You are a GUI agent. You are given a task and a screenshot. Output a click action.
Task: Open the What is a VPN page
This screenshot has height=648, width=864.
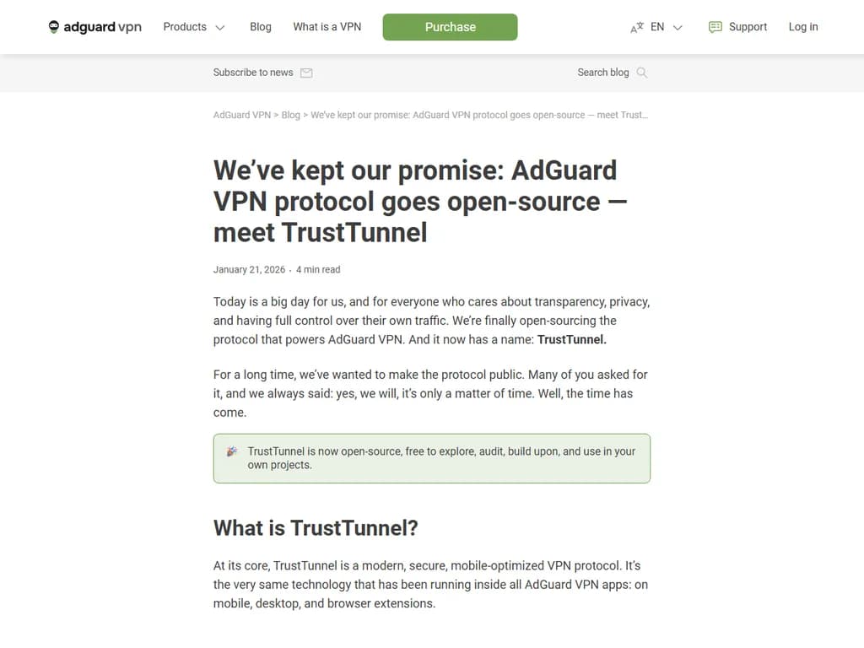(327, 26)
